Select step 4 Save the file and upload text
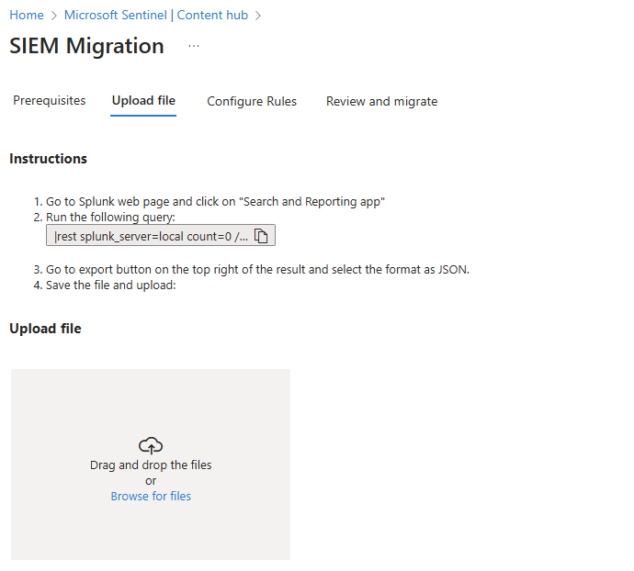This screenshot has width=634, height=571. click(x=111, y=285)
